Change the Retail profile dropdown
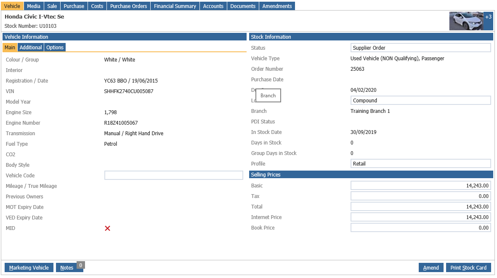Viewport: 497px width, 278px height. click(420, 164)
